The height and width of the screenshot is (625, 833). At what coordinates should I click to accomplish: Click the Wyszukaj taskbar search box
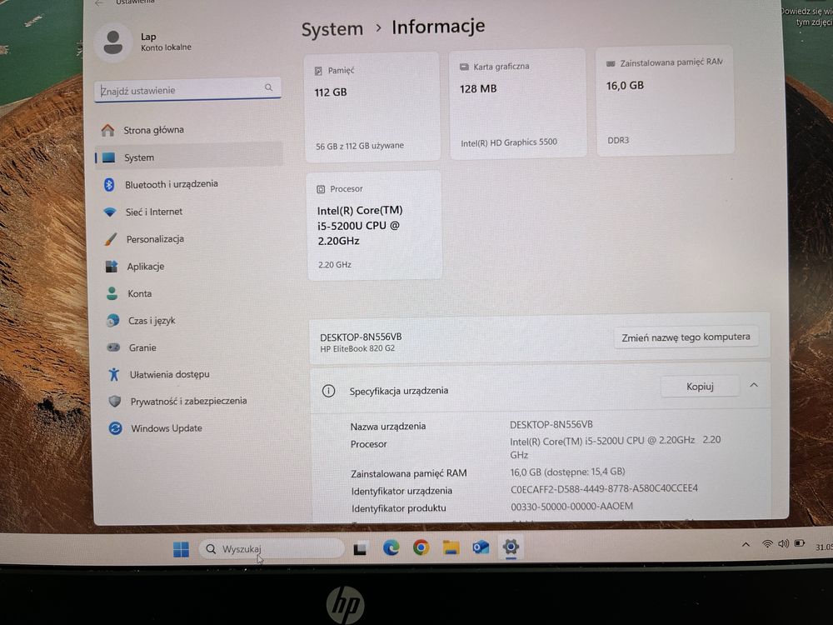271,548
